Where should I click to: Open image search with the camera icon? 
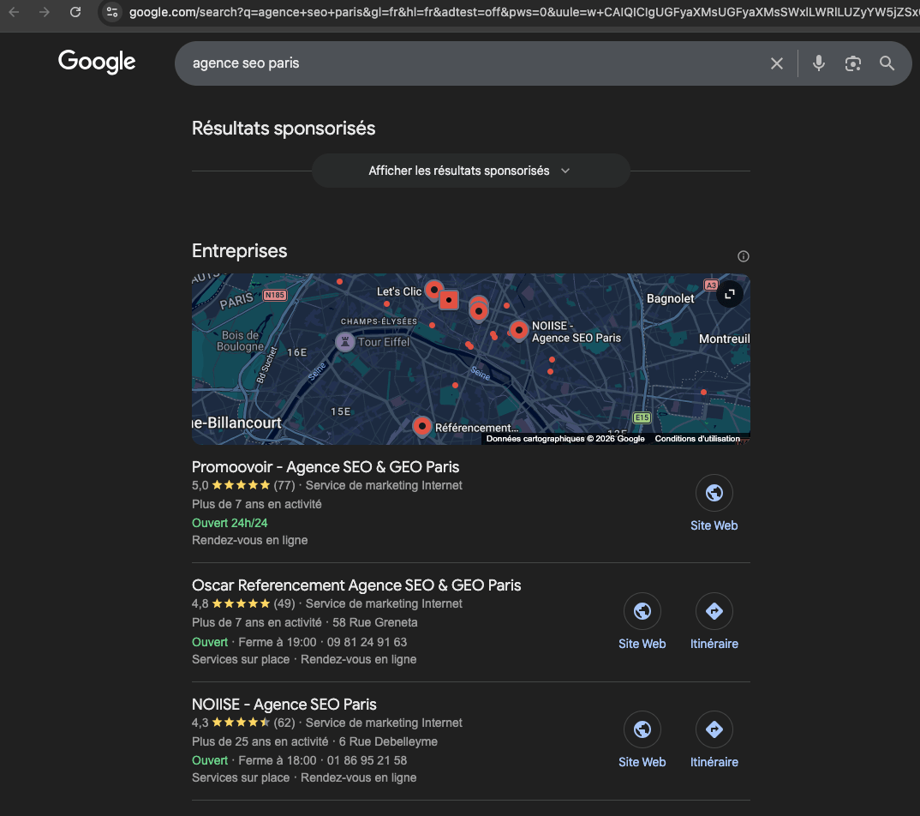click(852, 63)
